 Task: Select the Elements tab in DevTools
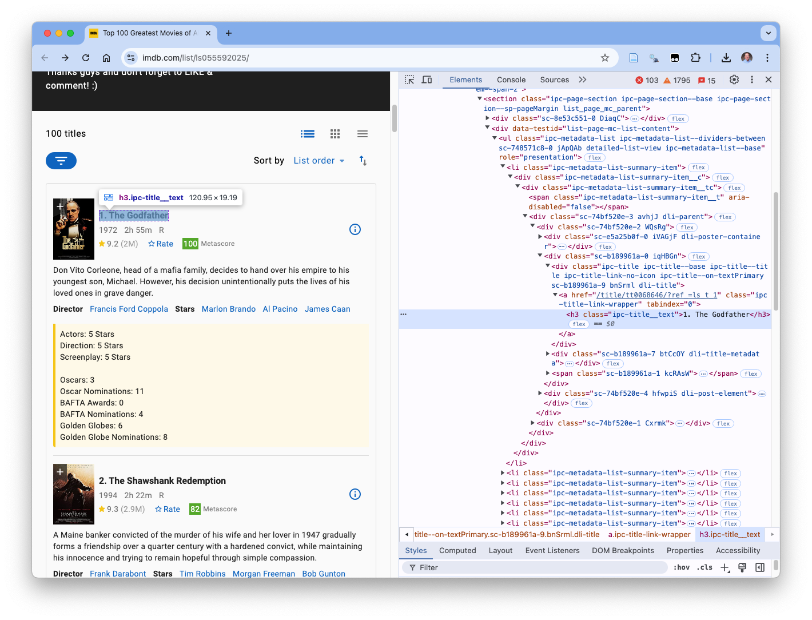pos(466,80)
